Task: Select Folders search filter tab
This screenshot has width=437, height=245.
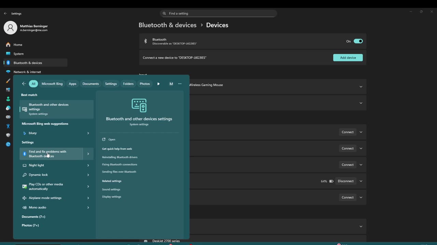Action: coord(128,84)
